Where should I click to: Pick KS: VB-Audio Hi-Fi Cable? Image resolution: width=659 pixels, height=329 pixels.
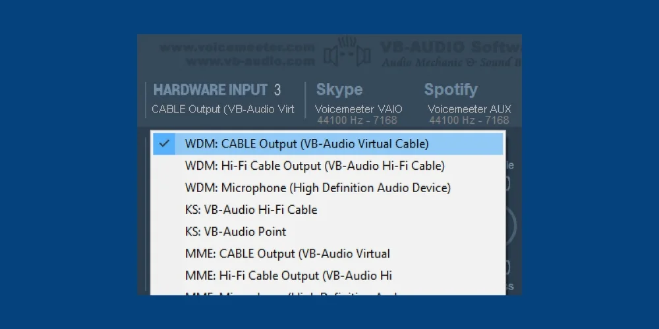[251, 209]
